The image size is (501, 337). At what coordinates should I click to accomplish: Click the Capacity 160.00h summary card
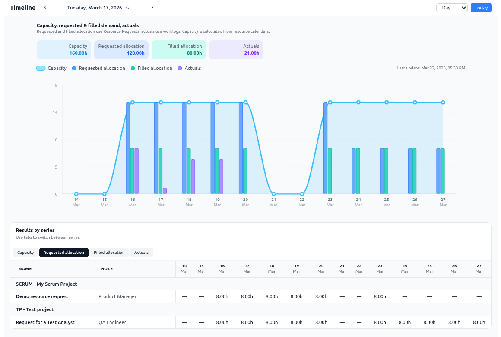(x=63, y=50)
